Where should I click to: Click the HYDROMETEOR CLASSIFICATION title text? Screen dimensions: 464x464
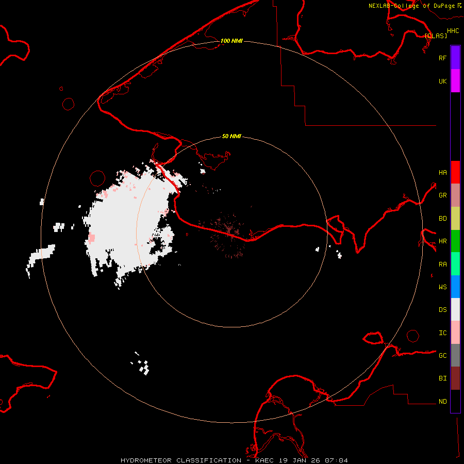(181, 460)
